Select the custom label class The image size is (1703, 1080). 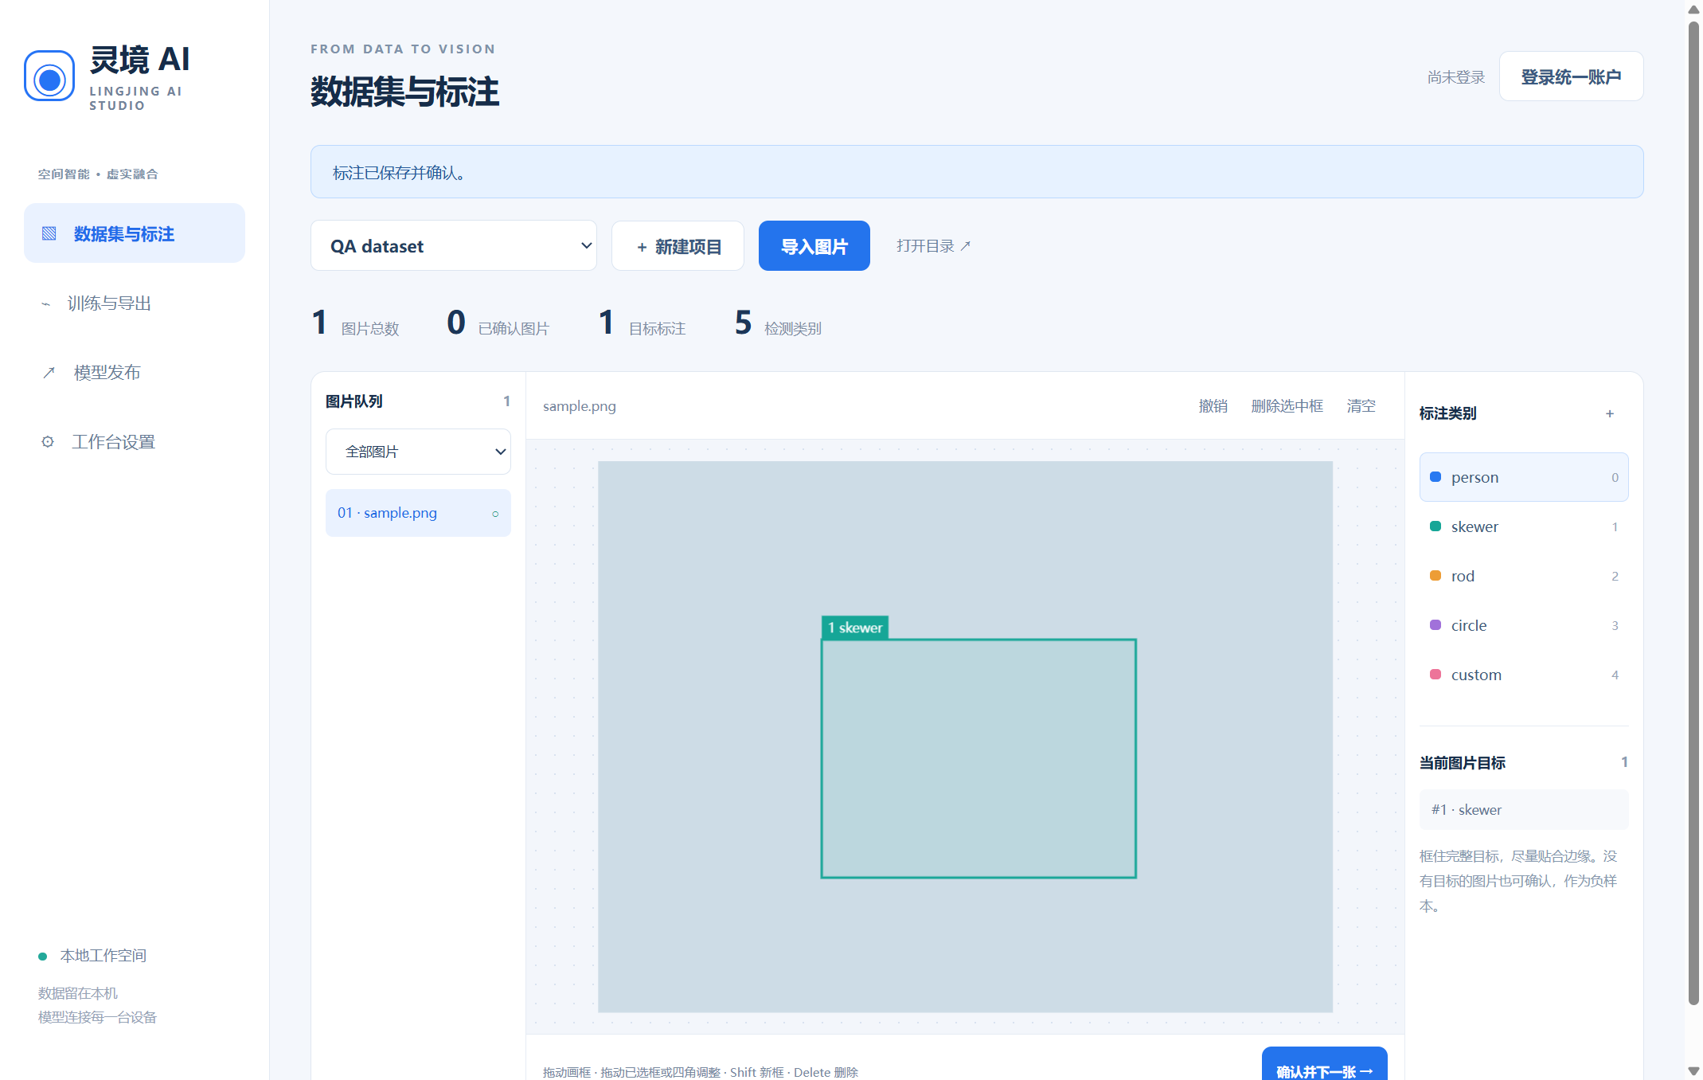pyautogui.click(x=1523, y=675)
